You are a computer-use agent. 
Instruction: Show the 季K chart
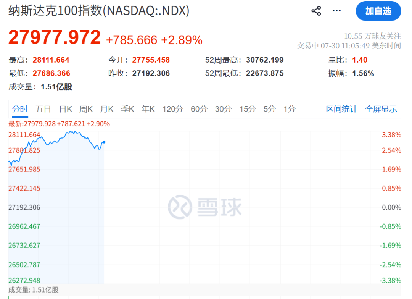127,109
